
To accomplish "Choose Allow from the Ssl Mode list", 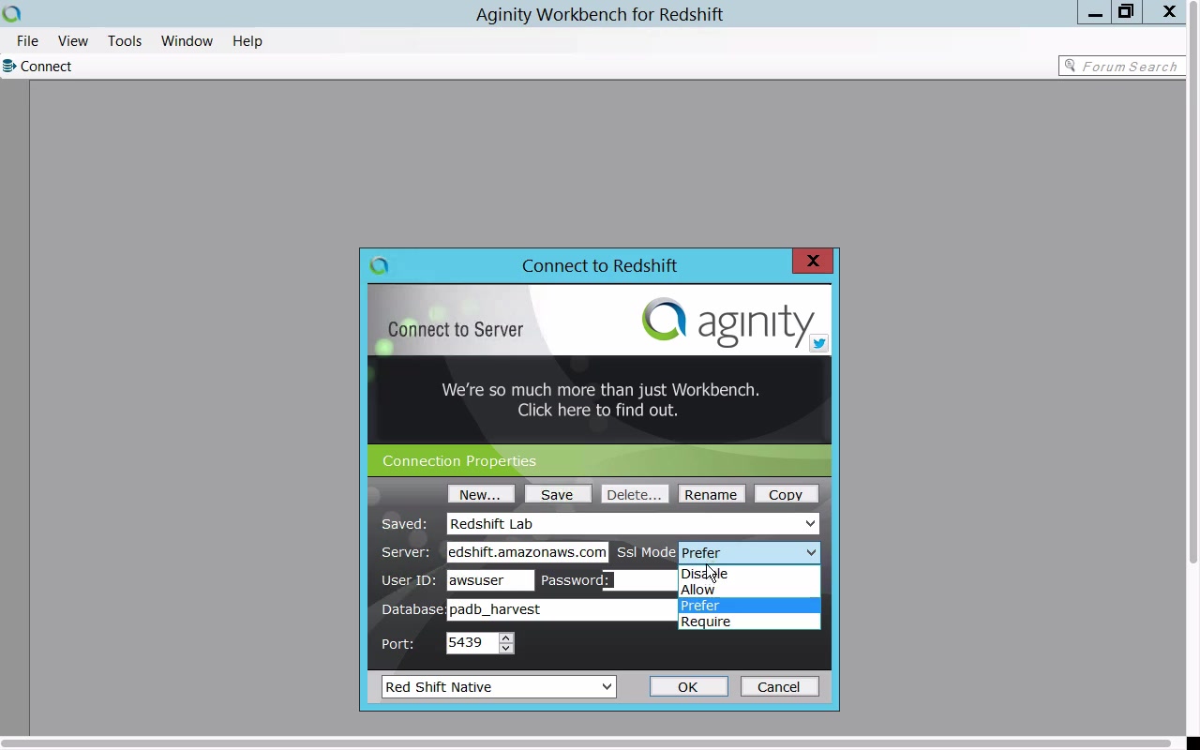I will coord(749,590).
